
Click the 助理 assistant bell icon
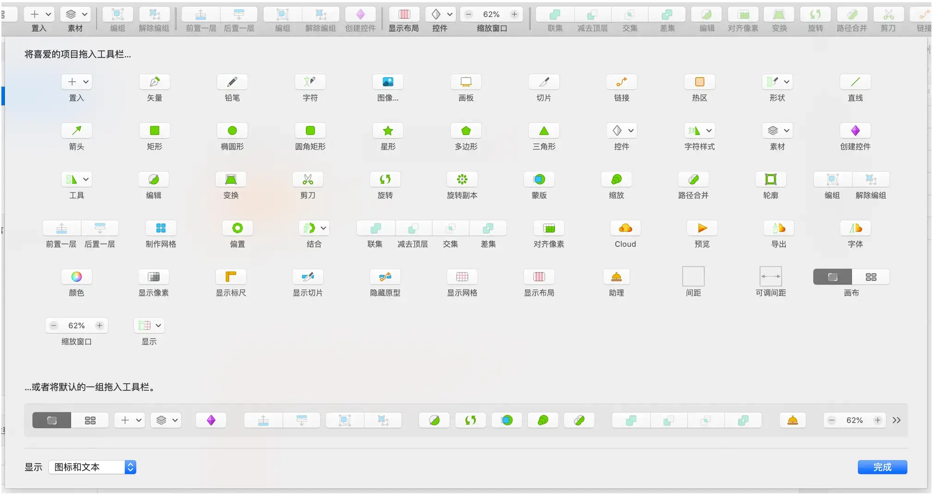[x=616, y=277]
